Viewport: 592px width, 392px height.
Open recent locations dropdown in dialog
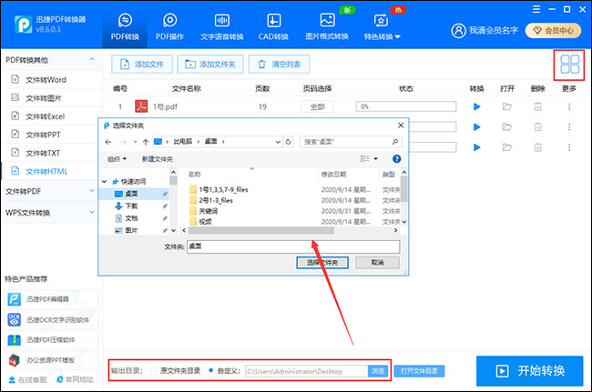click(135, 142)
